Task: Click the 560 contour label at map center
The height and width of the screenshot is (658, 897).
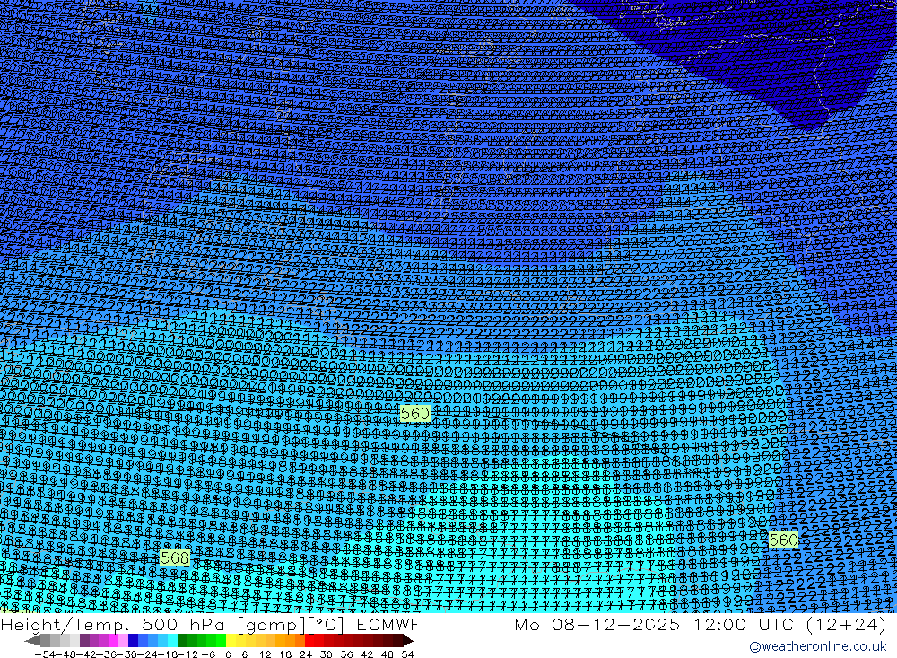Action: tap(415, 413)
